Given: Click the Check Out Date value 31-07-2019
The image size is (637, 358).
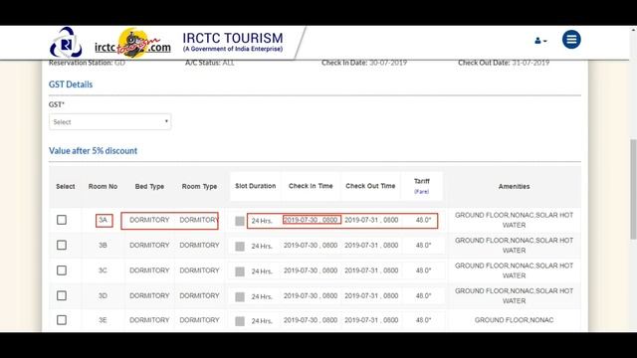Looking at the screenshot, I should pos(531,63).
